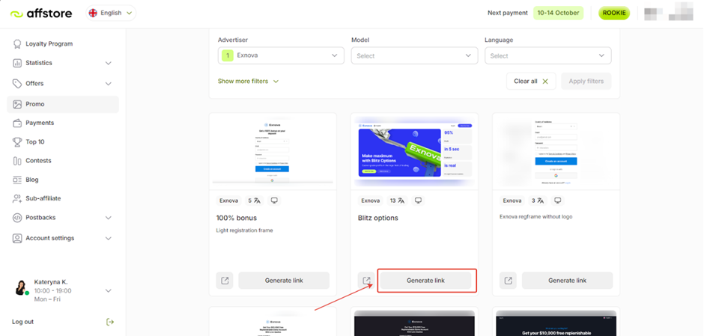Click desktop device icon on 100% bonus card
The image size is (704, 336).
pos(275,201)
